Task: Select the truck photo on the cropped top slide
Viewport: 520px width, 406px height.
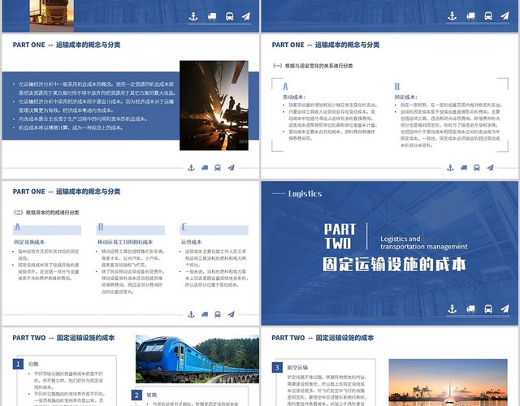Action: (x=52, y=16)
